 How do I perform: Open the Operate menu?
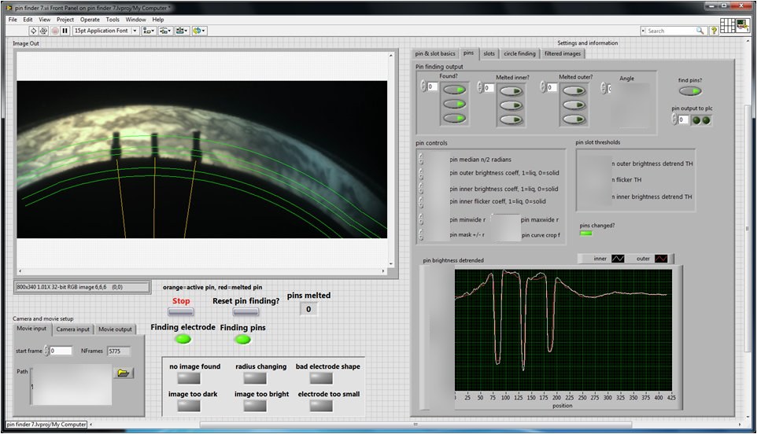tap(90, 20)
